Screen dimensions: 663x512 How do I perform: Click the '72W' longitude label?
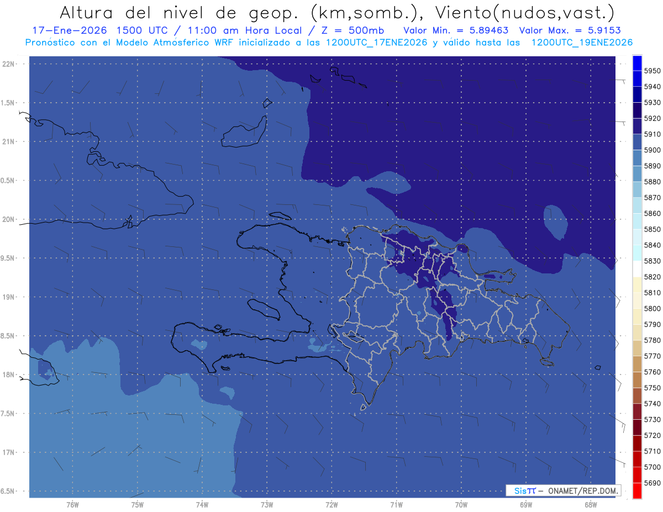[331, 505]
